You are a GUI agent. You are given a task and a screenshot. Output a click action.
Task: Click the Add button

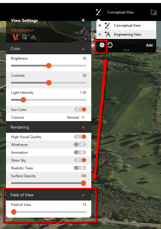(149, 45)
